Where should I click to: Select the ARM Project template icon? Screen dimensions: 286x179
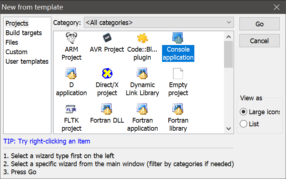click(x=71, y=38)
